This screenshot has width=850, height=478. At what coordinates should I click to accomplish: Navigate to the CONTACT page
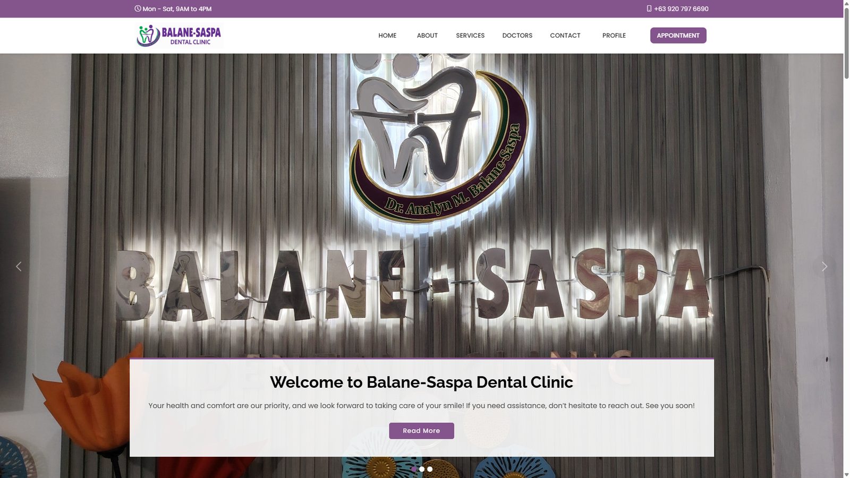click(x=565, y=36)
